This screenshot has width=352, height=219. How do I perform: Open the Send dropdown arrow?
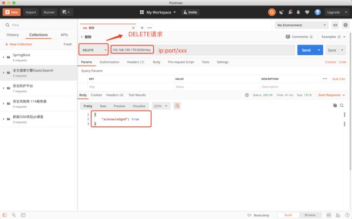click(319, 50)
